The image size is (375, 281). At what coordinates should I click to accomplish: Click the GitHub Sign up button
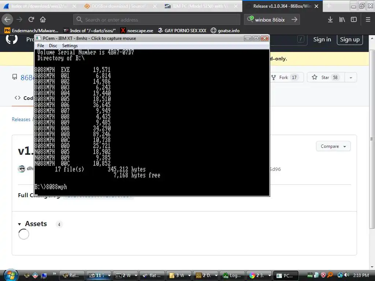(x=350, y=40)
